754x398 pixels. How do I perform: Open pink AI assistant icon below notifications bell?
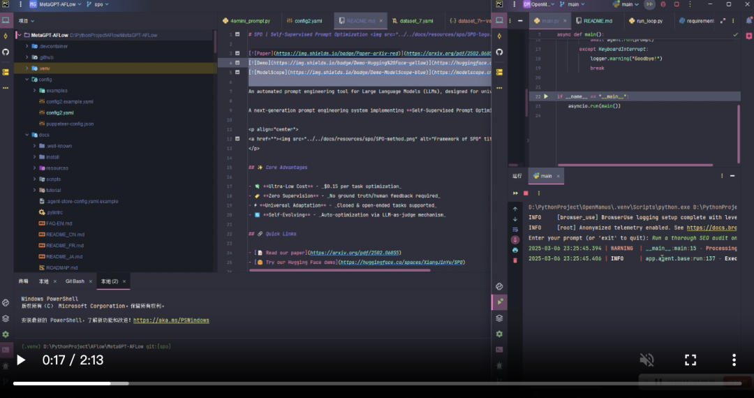click(748, 36)
